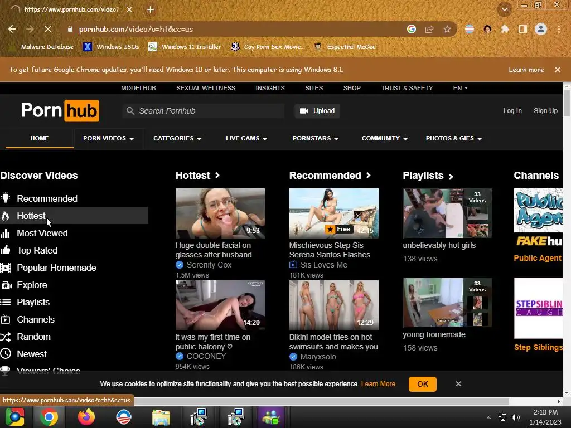Screen dimensions: 571x428
Task: Close the current browser tab
Action: (129, 9)
